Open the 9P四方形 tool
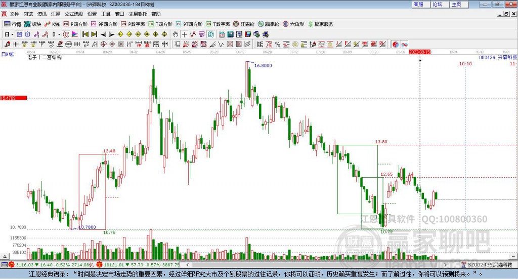Screen dimensions: 518x279 104,24
